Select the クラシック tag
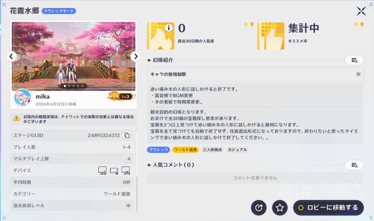The width and height of the screenshot is (374, 221). pyautogui.click(x=158, y=149)
